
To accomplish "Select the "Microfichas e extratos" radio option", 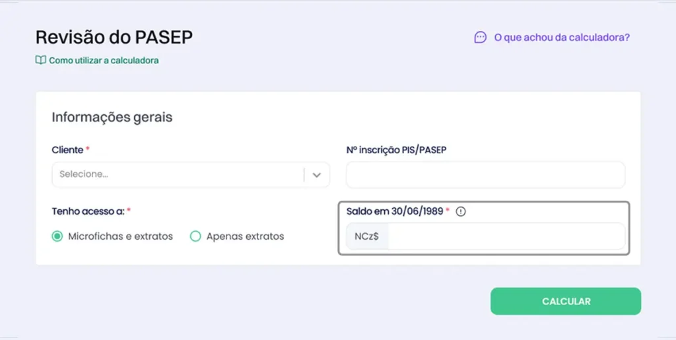I will coord(57,236).
